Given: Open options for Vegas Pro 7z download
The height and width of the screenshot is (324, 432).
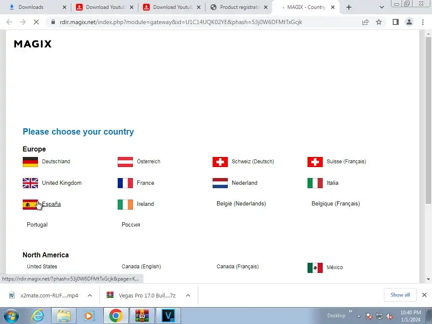Looking at the screenshot, I should (188, 295).
